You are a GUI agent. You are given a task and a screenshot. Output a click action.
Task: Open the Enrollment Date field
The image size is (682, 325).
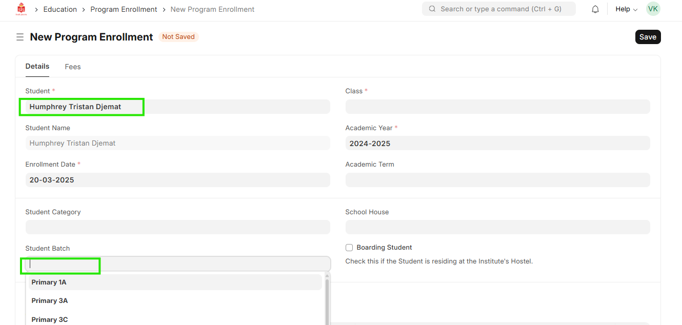tap(177, 180)
